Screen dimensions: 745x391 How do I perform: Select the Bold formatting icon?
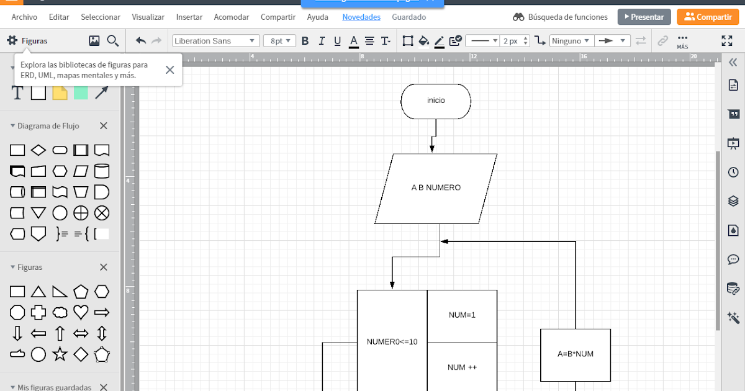(x=305, y=40)
